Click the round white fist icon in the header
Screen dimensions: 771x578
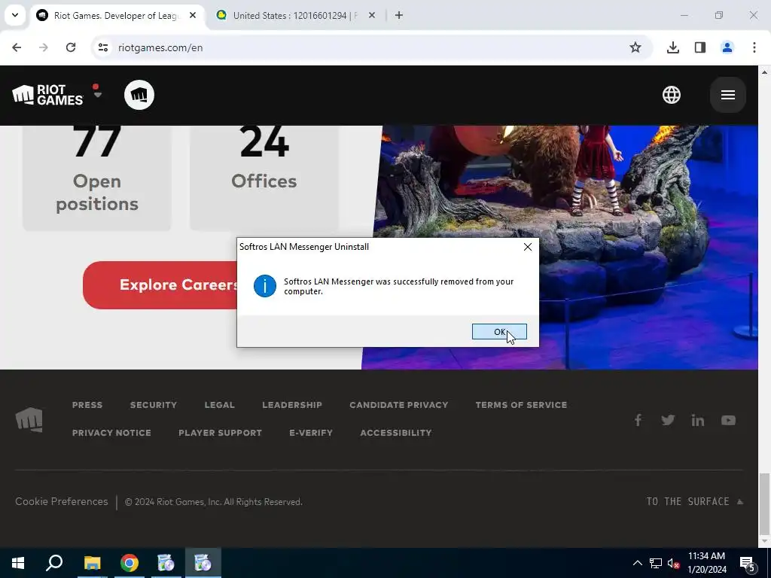pyautogui.click(x=139, y=95)
